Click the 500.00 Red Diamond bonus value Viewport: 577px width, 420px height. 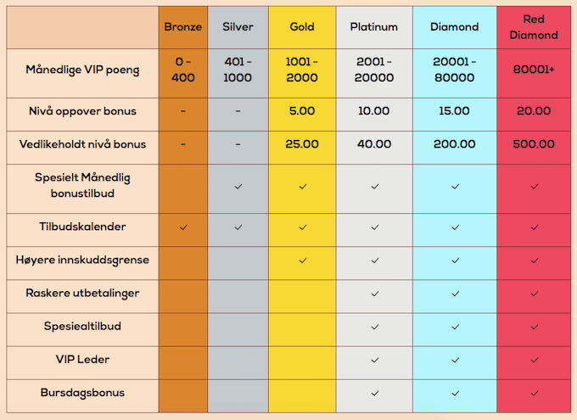click(x=534, y=144)
